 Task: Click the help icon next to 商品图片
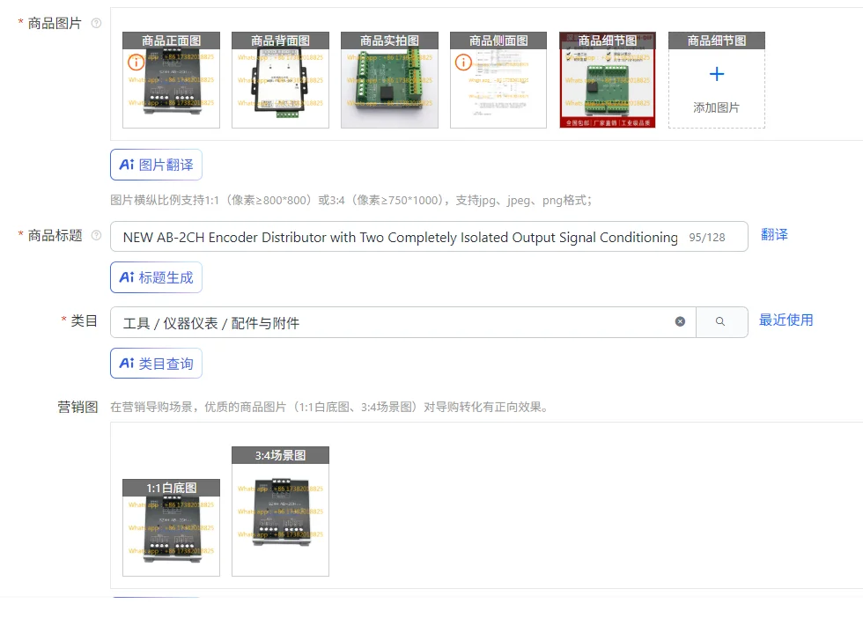[96, 23]
